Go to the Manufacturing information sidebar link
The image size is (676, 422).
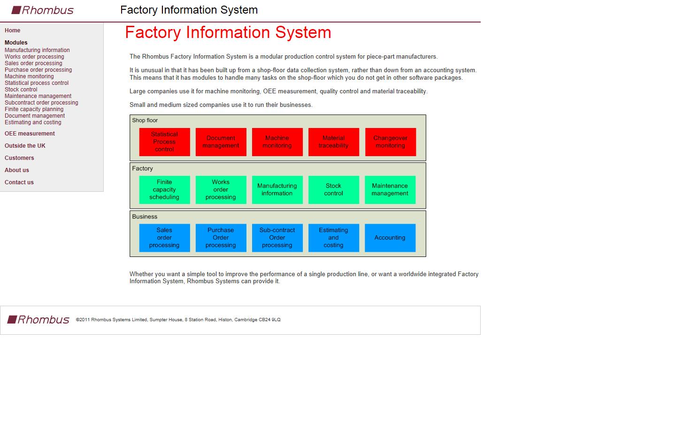(x=37, y=50)
